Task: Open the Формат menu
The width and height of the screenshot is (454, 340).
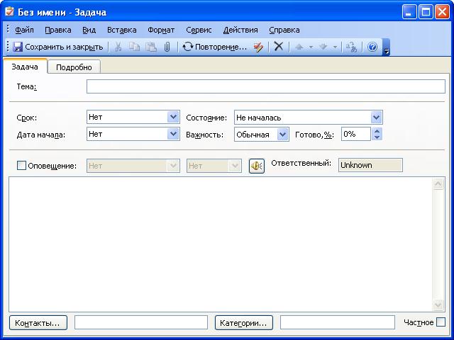Action: 161,30
